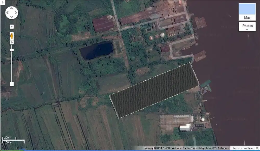The image size is (260, 151).
Task: Select the orange Pegman Street View icon
Action: coord(12,35)
